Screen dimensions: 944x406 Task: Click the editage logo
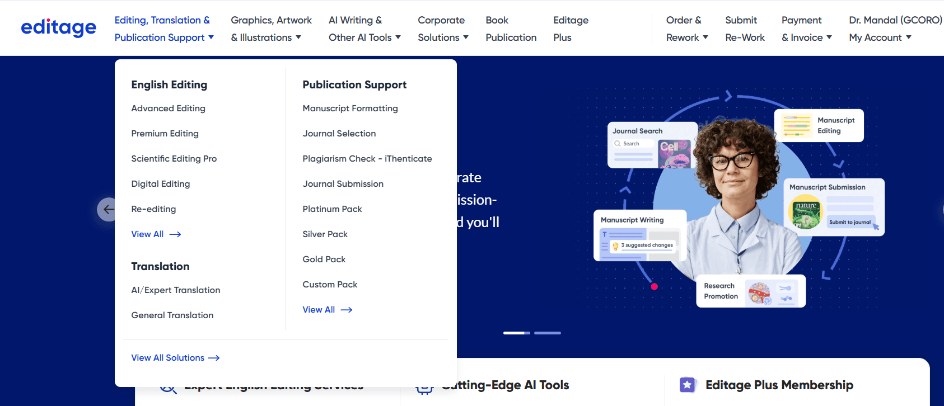point(58,27)
